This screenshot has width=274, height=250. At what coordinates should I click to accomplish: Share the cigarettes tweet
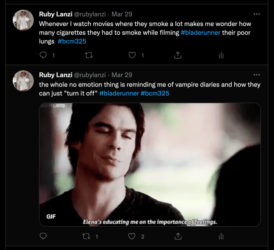(178, 55)
